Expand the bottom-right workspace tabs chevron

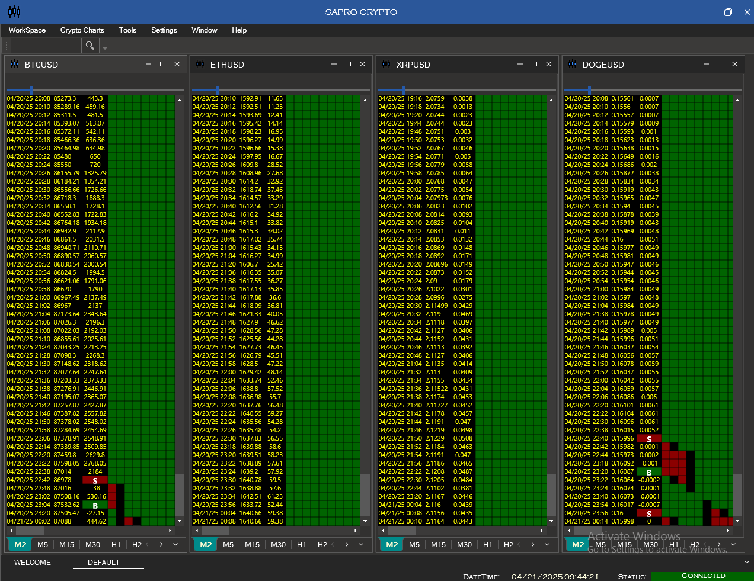coord(746,562)
